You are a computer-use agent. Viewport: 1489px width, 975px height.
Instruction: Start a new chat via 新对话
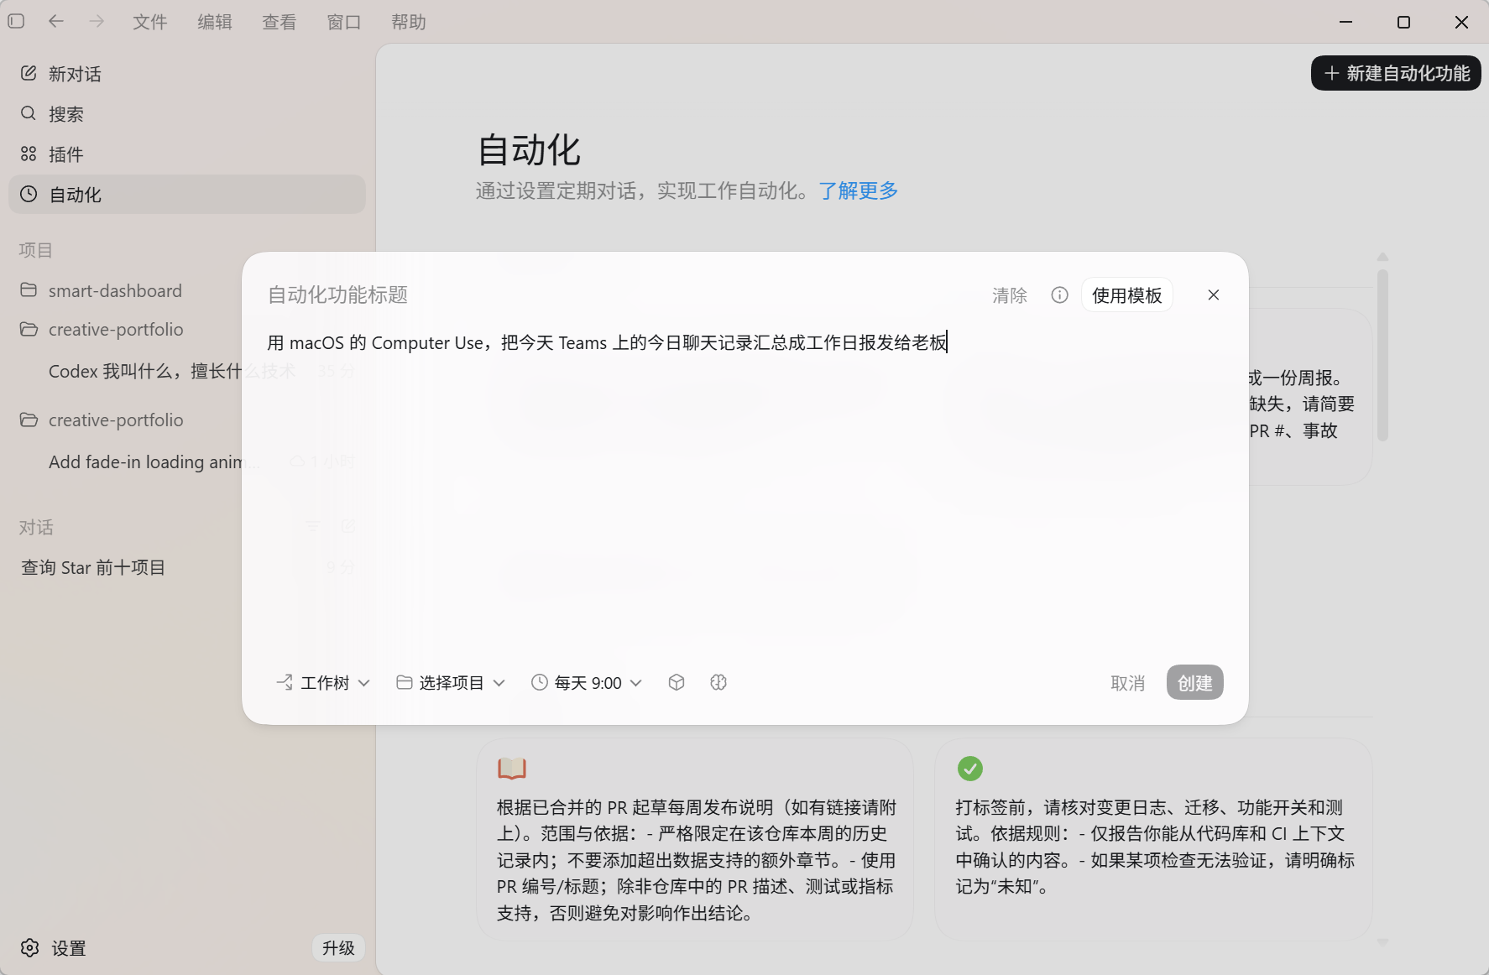coord(187,74)
